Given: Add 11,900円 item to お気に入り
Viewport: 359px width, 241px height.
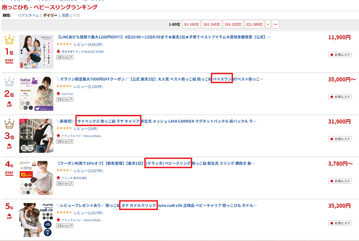Looking at the screenshot, I should 340,55.
